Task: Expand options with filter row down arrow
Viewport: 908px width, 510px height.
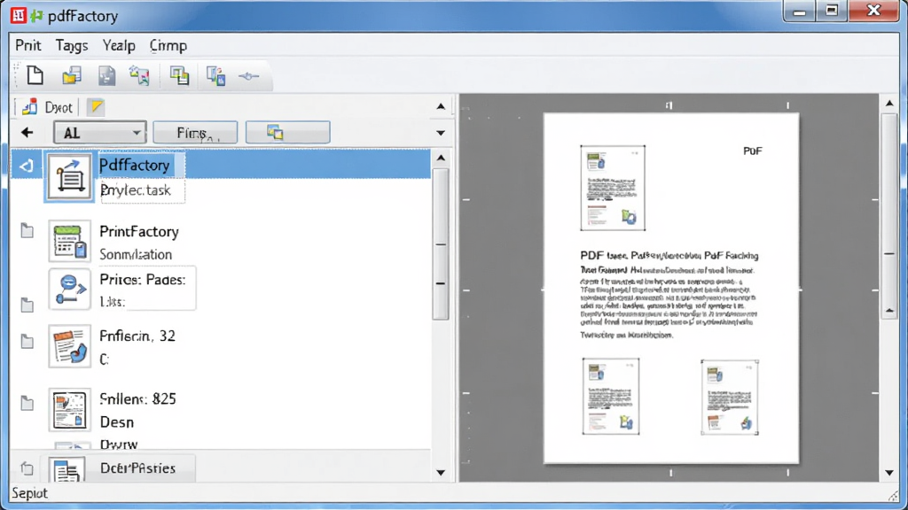Action: pyautogui.click(x=441, y=133)
